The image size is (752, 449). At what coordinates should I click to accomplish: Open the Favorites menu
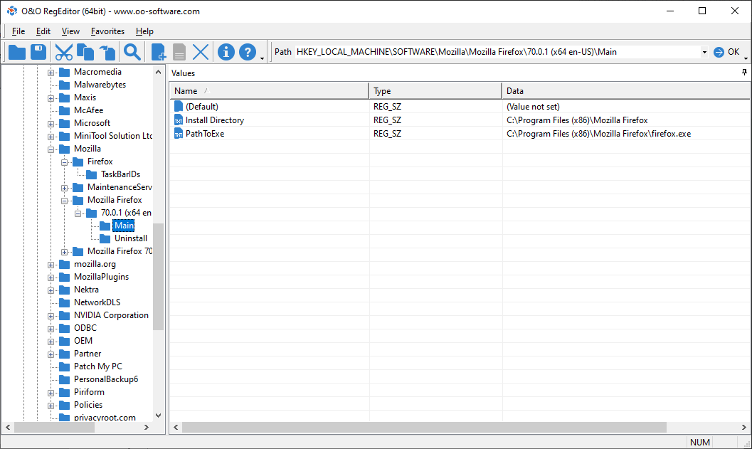(x=107, y=31)
